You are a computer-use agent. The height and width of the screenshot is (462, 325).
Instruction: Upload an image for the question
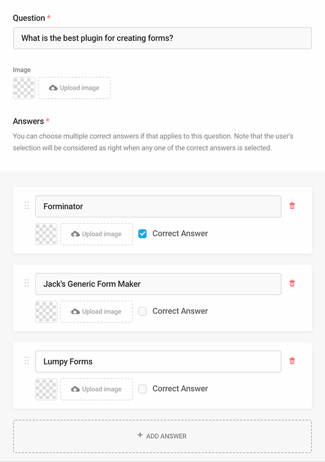pos(74,88)
